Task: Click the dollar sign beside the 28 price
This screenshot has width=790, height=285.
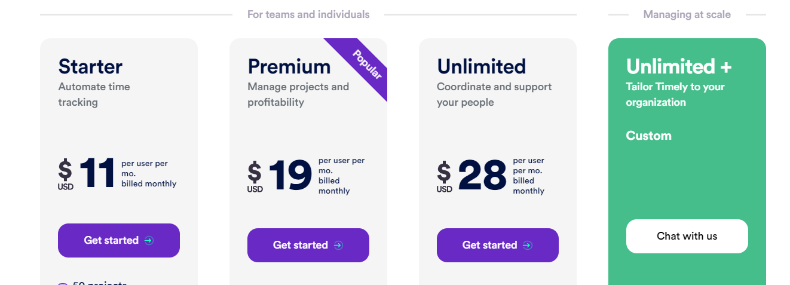Action: tap(444, 173)
